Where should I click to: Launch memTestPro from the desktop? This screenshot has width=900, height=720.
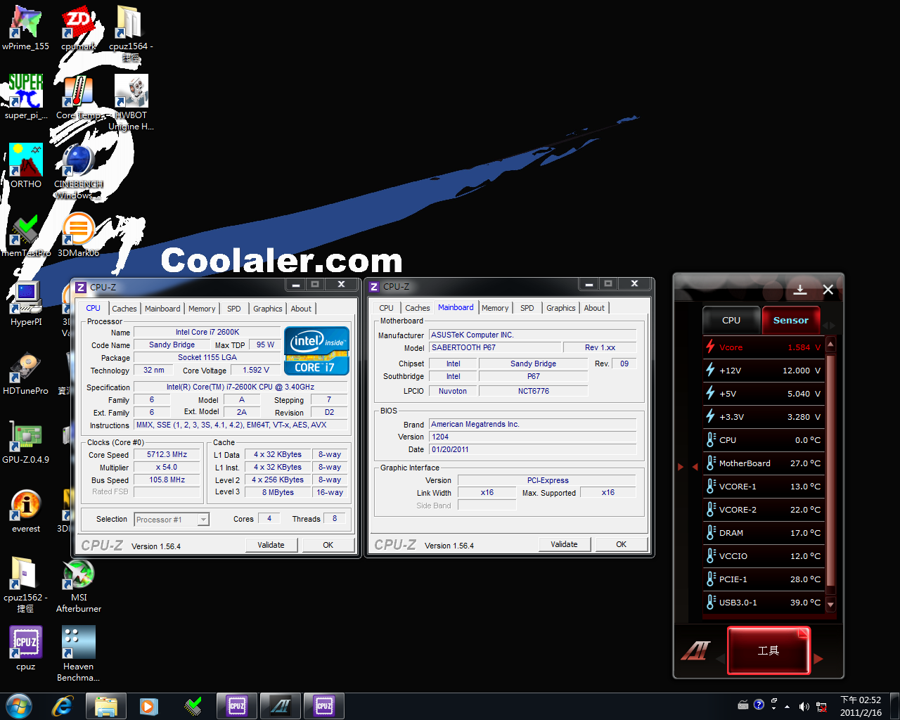[26, 235]
